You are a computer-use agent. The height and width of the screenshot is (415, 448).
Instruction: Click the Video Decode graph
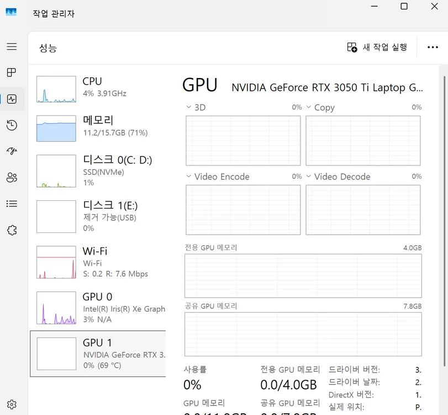point(363,210)
